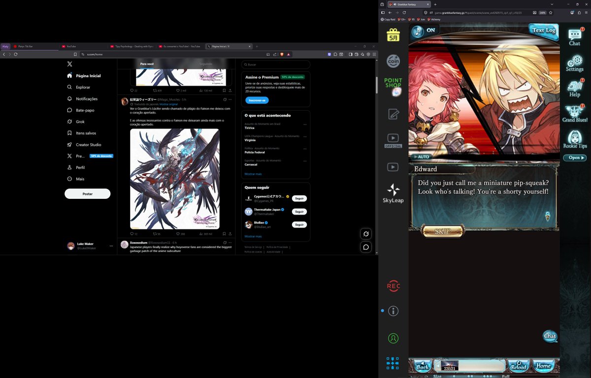The height and width of the screenshot is (378, 591).
Task: Click the red REC recording icon
Action: click(x=393, y=286)
